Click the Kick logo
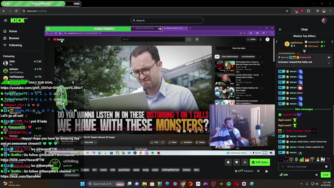 click(x=19, y=20)
